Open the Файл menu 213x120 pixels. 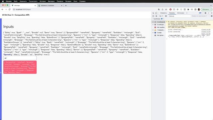tap(16, 1)
